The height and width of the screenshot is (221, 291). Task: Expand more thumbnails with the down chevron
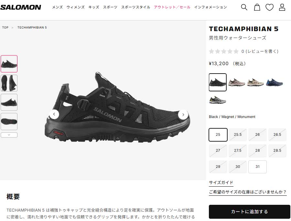(x=9, y=135)
